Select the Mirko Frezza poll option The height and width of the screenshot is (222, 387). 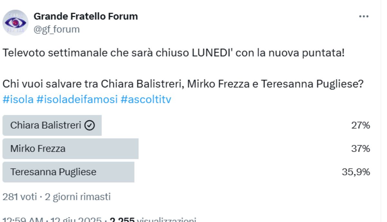point(186,149)
